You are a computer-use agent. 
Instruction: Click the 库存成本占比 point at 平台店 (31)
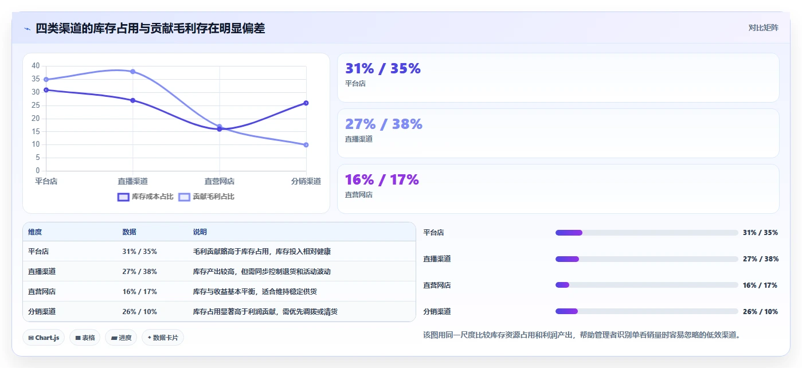[x=46, y=90]
